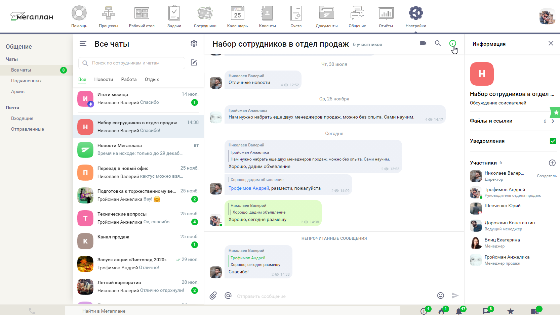Image resolution: width=560 pixels, height=315 pixels.
Task: Open Настройки settings module
Action: (x=416, y=16)
